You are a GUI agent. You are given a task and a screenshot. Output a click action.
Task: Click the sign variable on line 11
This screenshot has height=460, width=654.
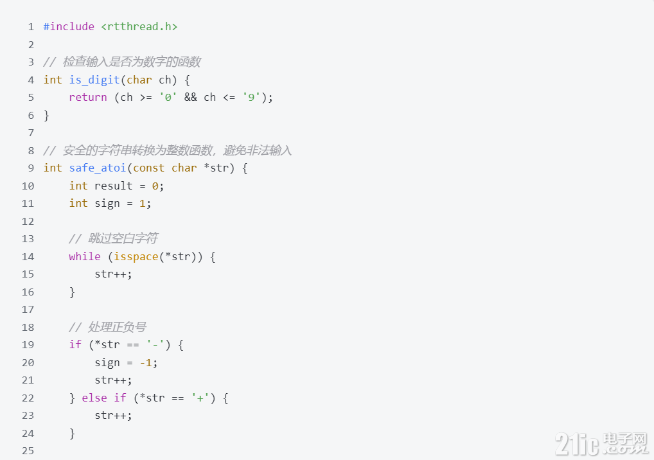point(107,204)
